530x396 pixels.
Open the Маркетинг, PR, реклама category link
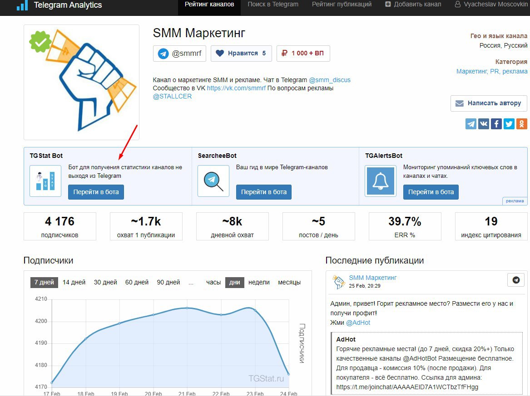click(492, 71)
